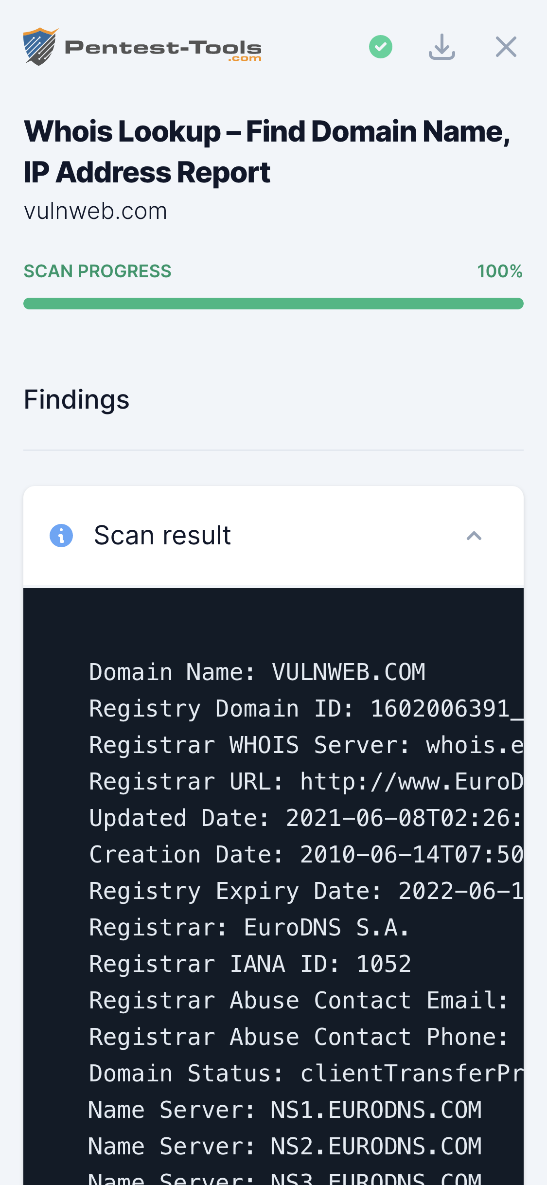Click Name Server NS2.EURODNS.COM
This screenshot has width=547, height=1185.
pos(284,1146)
